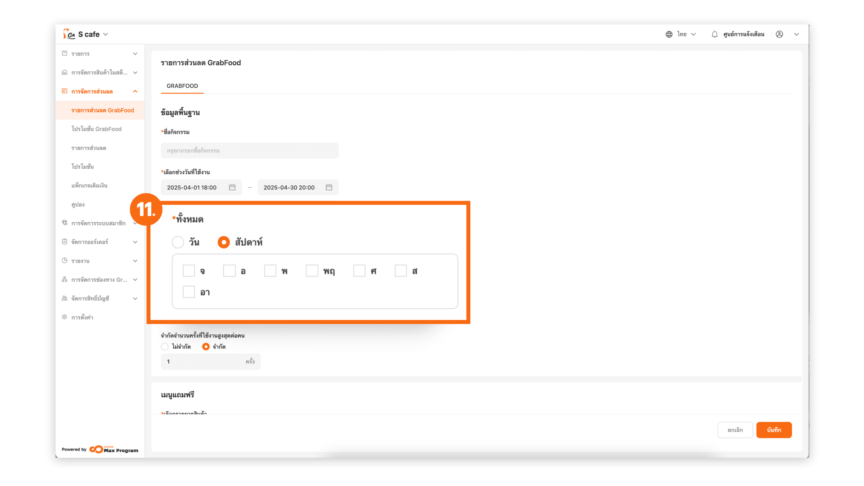Image resolution: width=864 pixels, height=486 pixels.
Task: Click the ยกเลิก cancel button
Action: click(x=735, y=430)
